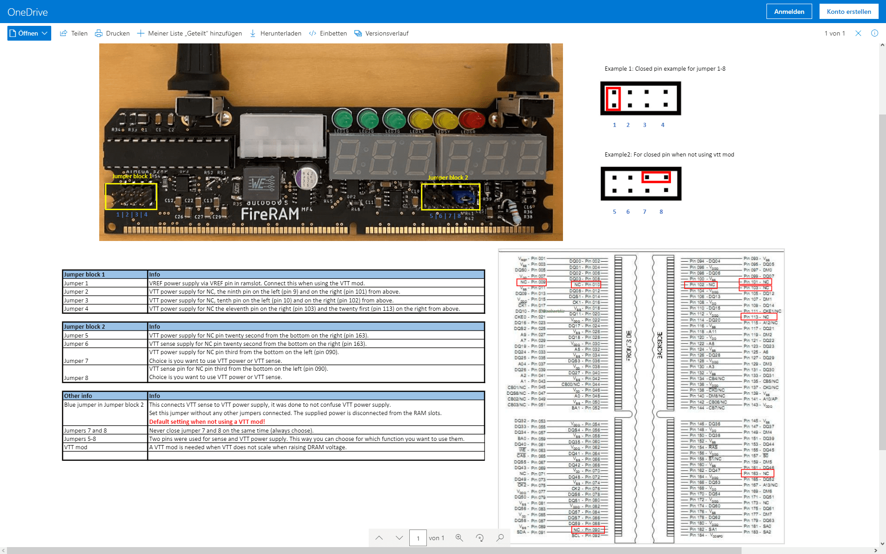Viewport: 886px width, 554px height.
Task: Click Konto erstellen button
Action: click(x=849, y=12)
